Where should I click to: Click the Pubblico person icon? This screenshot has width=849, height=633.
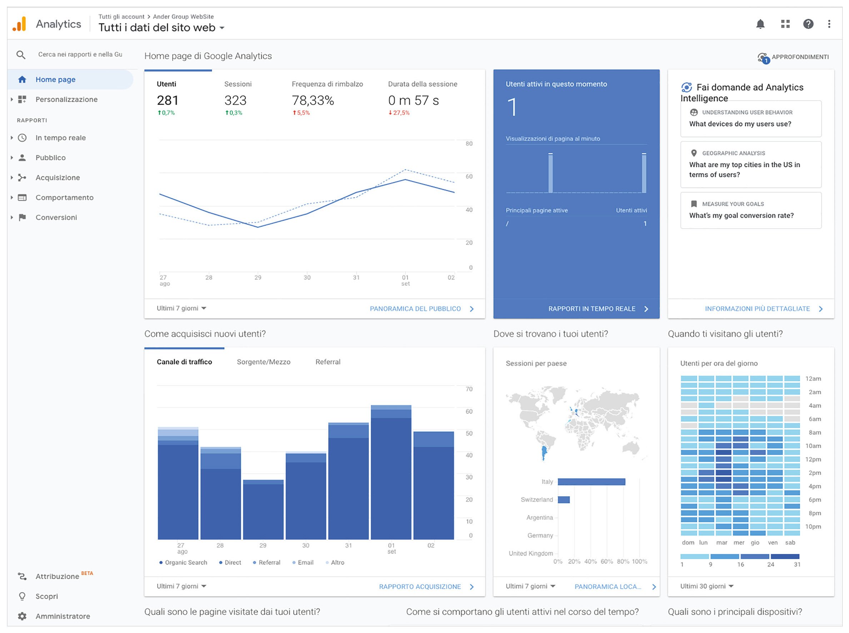coord(22,157)
